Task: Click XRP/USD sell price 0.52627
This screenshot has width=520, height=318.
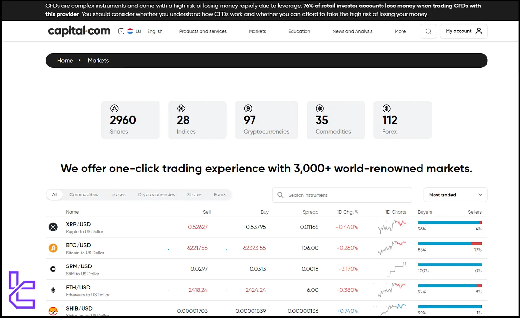Action: pyautogui.click(x=198, y=227)
